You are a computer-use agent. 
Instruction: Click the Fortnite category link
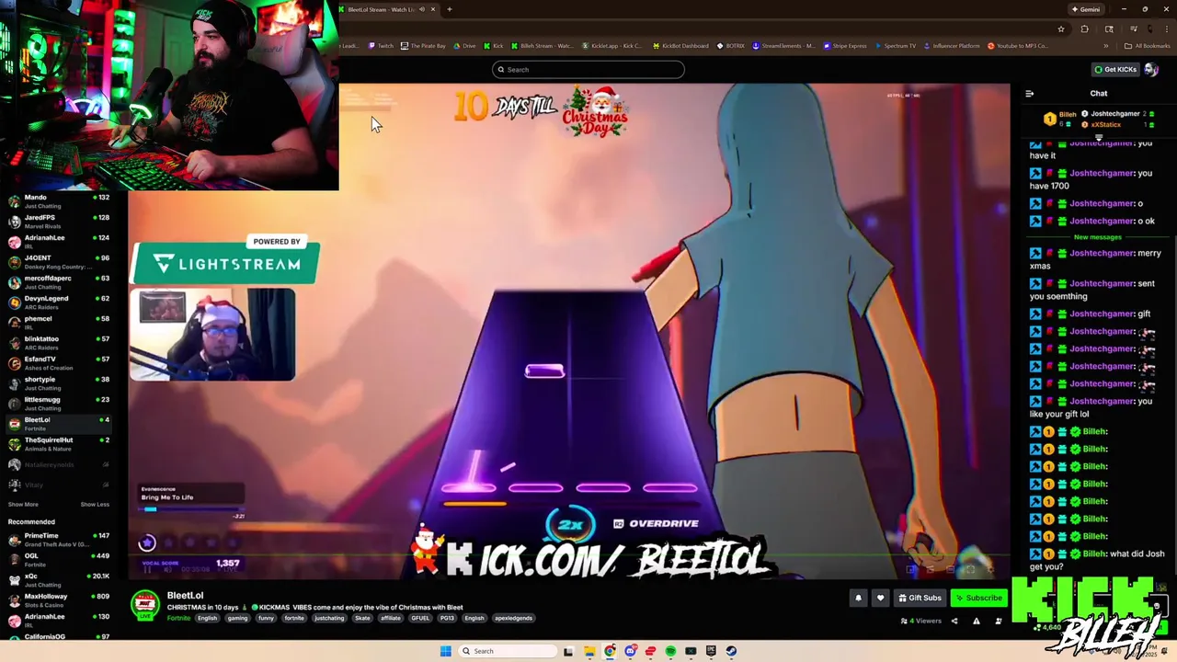[178, 618]
